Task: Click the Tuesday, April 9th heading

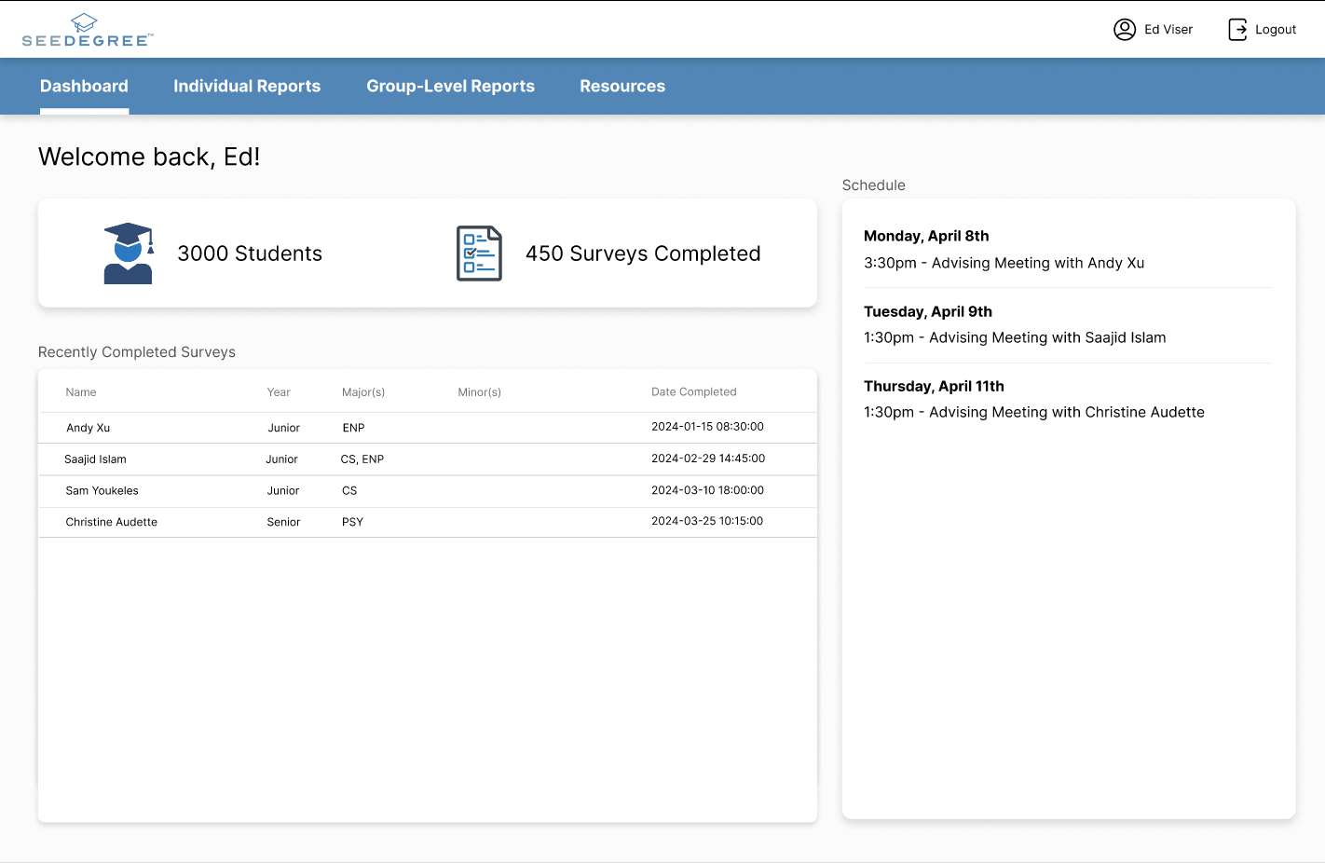Action: click(x=928, y=311)
